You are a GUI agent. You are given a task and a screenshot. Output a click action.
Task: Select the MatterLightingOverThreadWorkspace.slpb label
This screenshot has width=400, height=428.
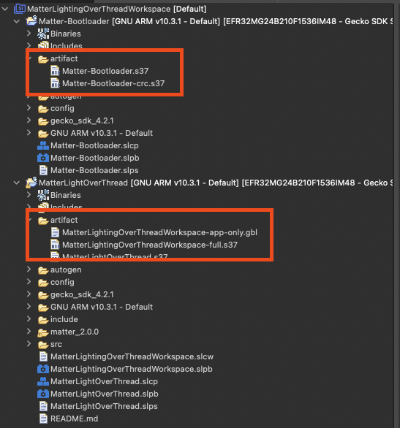(x=132, y=369)
